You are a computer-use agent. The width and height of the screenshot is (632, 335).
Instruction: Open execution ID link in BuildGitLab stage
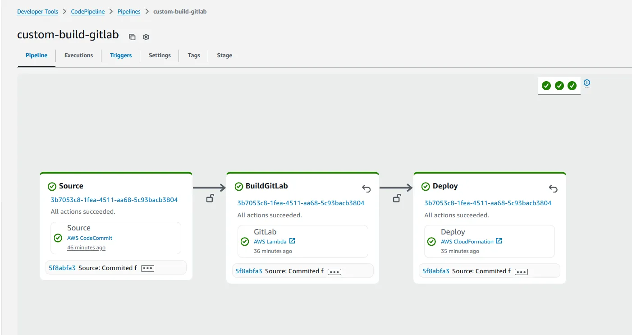301,203
